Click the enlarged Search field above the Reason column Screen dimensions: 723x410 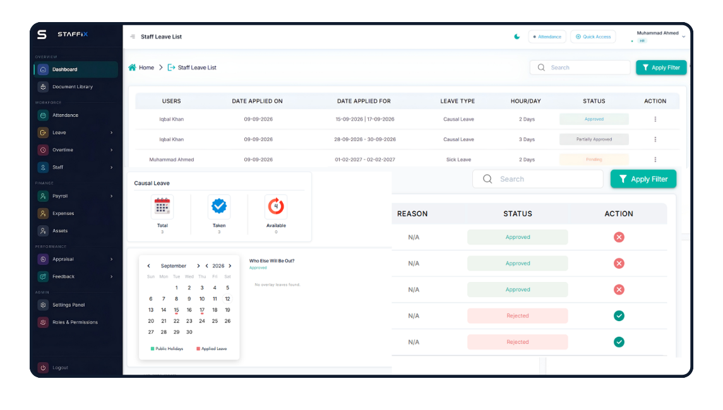pos(537,179)
